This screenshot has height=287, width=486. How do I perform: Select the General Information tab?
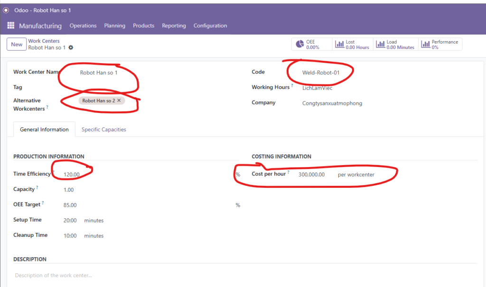click(x=44, y=130)
